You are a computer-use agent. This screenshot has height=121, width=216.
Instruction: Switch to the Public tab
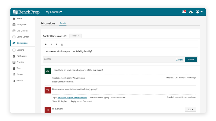pyautogui.click(x=63, y=23)
